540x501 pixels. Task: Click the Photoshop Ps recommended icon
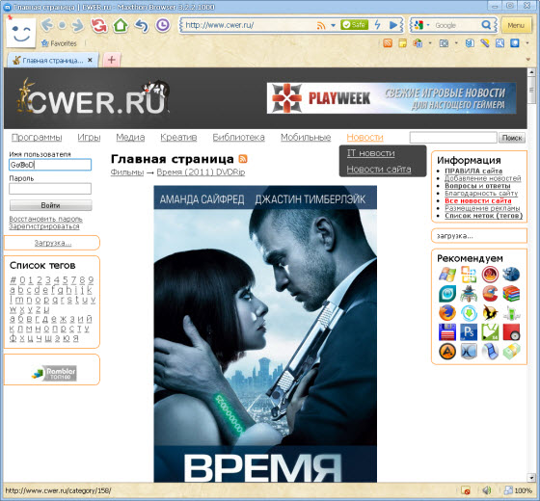[x=469, y=332]
